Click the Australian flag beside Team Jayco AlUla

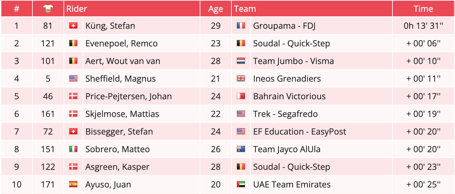[x=241, y=149]
